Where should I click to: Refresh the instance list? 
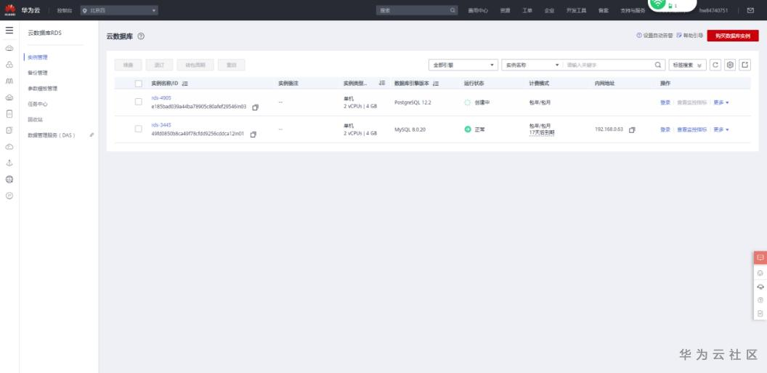click(715, 65)
